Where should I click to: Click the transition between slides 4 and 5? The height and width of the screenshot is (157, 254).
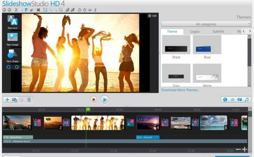tap(165, 123)
